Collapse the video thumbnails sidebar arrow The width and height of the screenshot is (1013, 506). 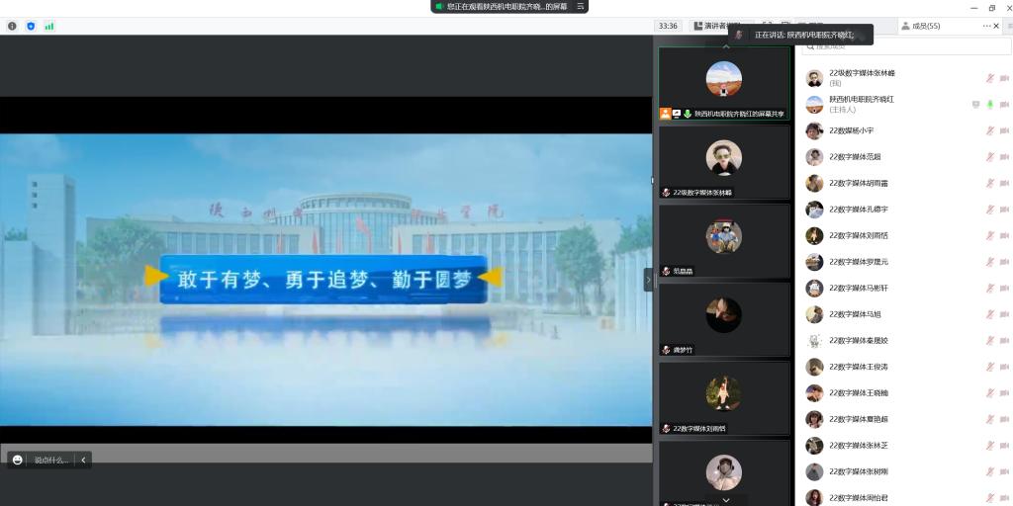(649, 280)
